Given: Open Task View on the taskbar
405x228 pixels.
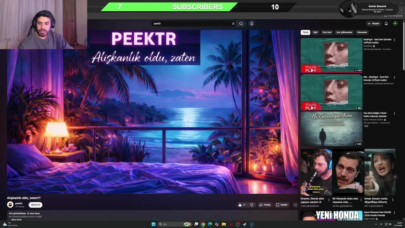Looking at the screenshot, I should coord(196,224).
